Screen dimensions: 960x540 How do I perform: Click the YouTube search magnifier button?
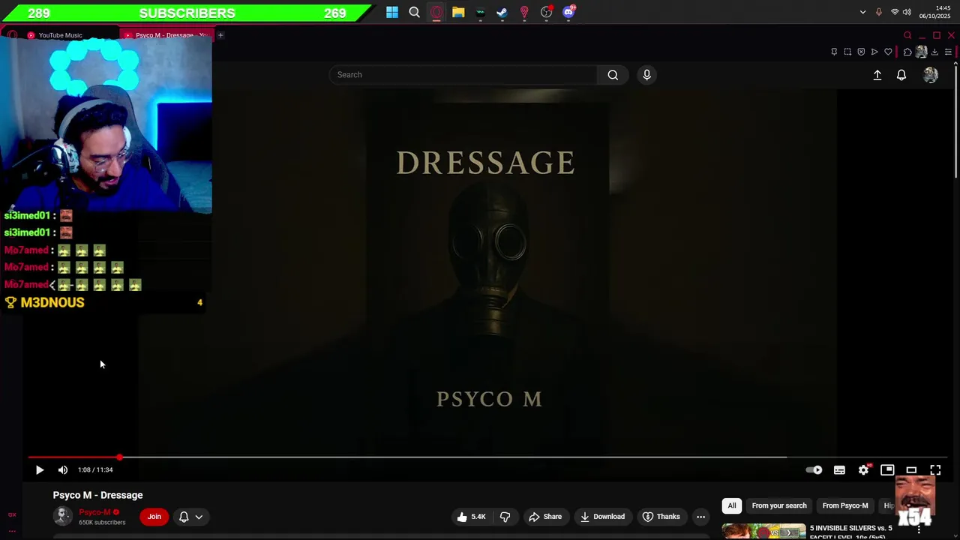613,75
